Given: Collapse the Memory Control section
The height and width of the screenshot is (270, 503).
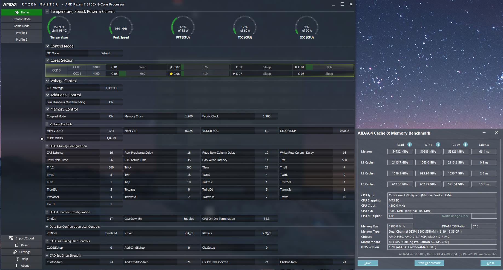Looking at the screenshot, I should [47, 109].
